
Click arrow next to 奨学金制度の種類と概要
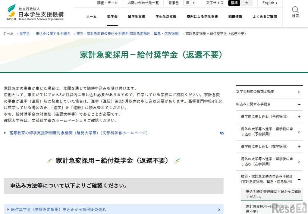(299, 92)
